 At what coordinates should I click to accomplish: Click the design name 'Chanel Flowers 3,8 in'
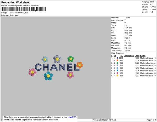(19, 13)
